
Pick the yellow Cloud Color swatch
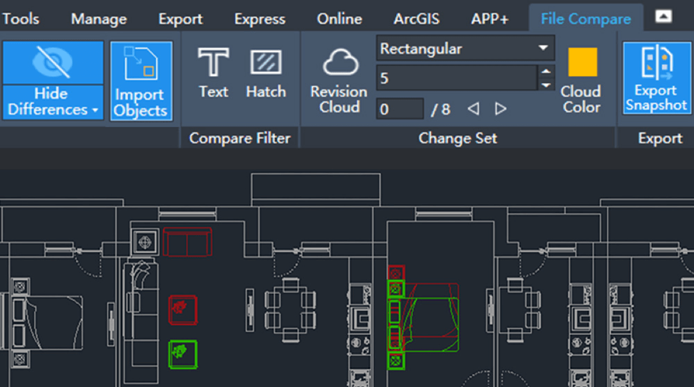(582, 62)
